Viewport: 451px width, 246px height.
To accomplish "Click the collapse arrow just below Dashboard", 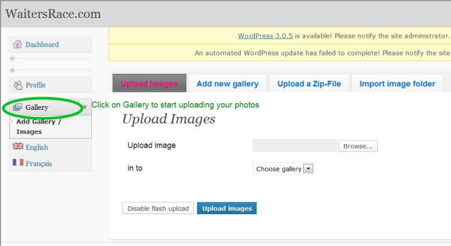I will 13,59.
